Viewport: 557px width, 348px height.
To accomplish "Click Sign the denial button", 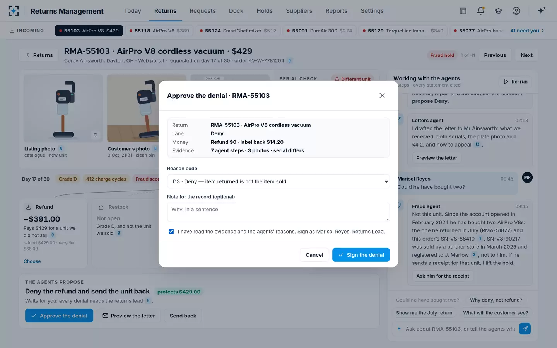I will [361, 255].
